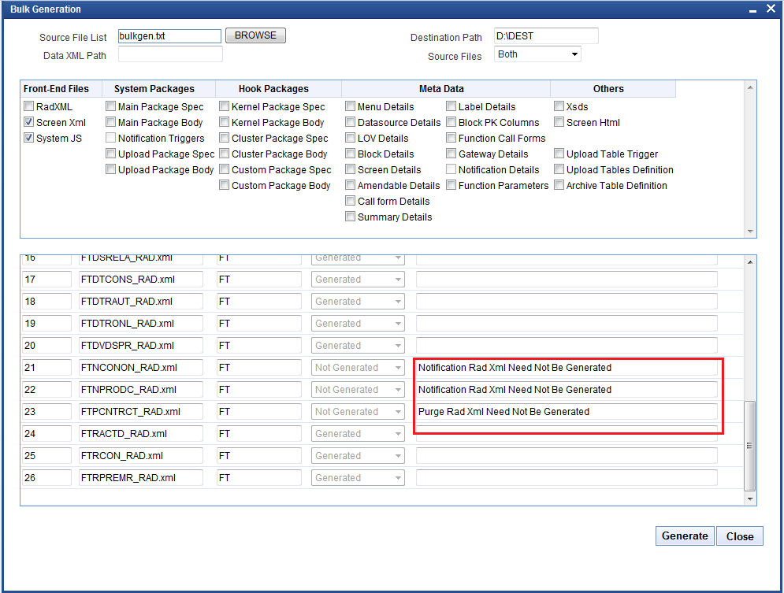
Task: Tick Upload Tables Definition
Action: point(559,169)
